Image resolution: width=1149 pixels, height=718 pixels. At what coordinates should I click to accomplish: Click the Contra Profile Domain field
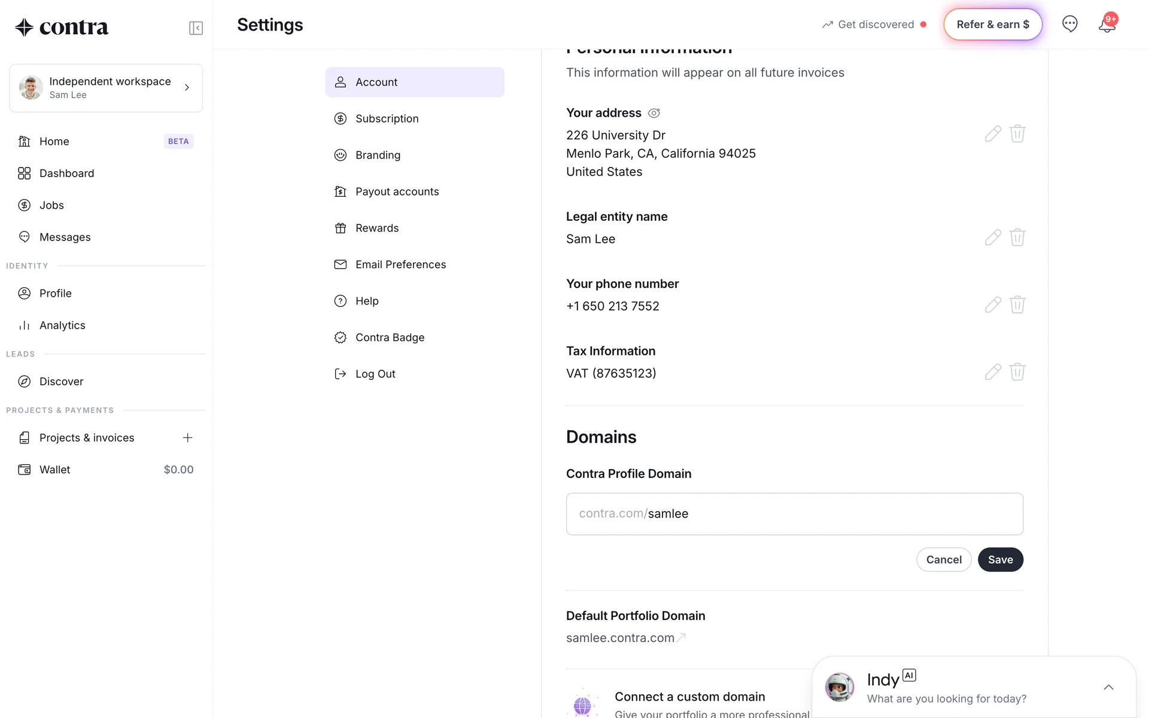pos(794,514)
